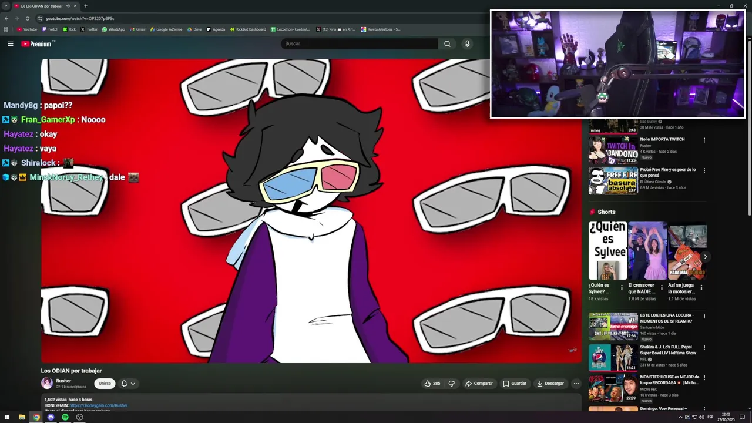Open the honeygain.com/Rusher link
Viewport: 752px width, 423px height.
click(99, 405)
